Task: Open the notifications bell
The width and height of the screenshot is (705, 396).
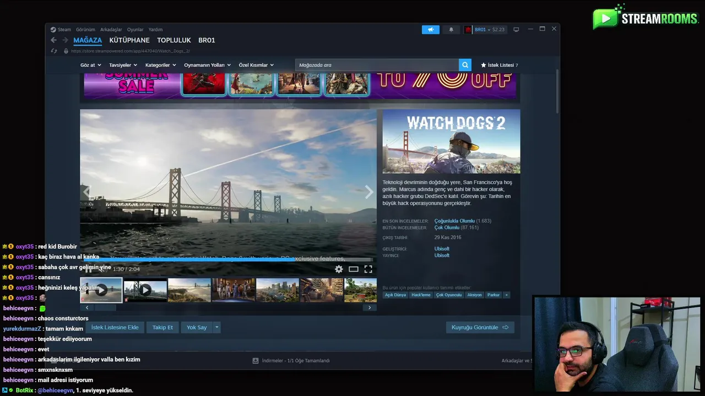Action: coord(451,30)
